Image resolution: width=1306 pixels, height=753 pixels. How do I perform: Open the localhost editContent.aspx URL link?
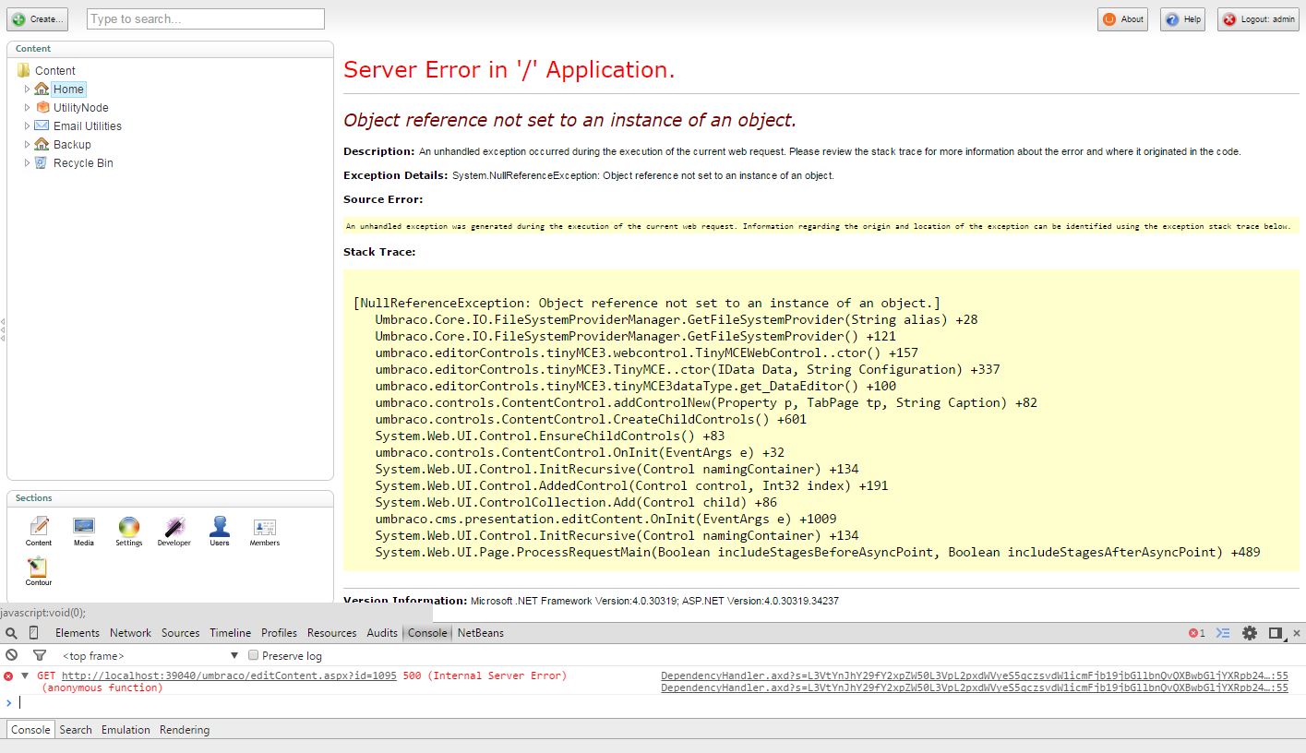[x=229, y=676]
